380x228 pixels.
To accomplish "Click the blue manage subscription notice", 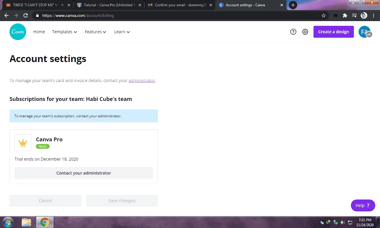I will pyautogui.click(x=84, y=116).
